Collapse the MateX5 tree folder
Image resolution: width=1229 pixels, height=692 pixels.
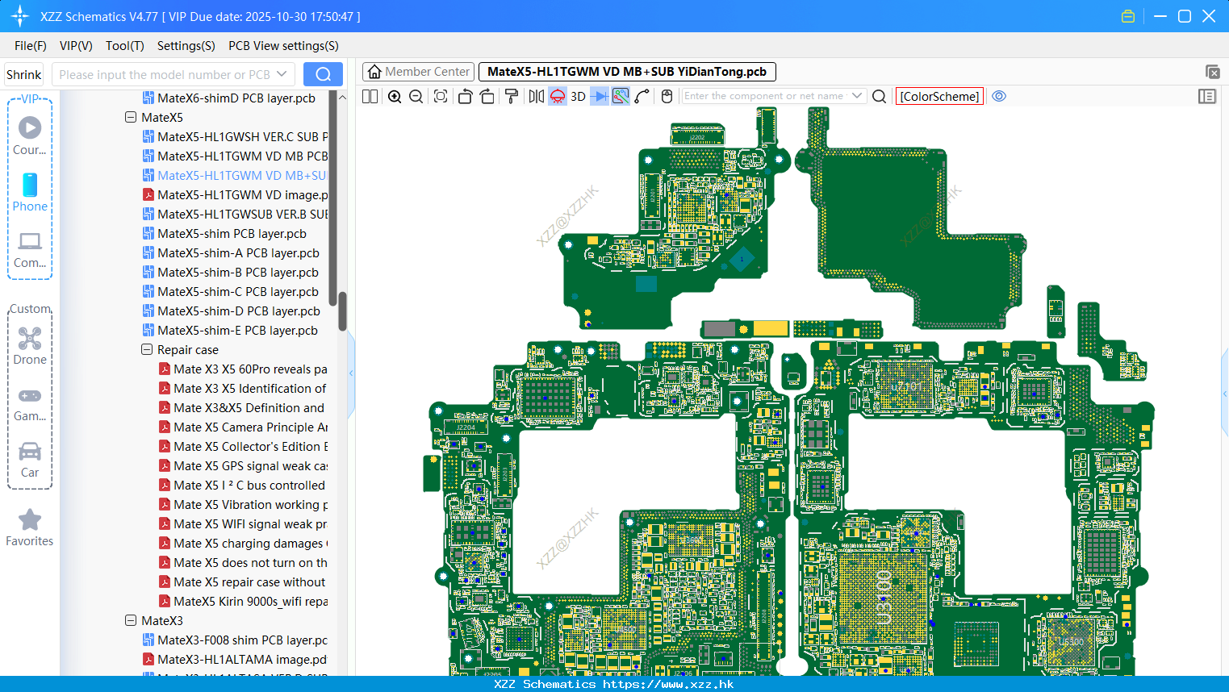pyautogui.click(x=131, y=117)
